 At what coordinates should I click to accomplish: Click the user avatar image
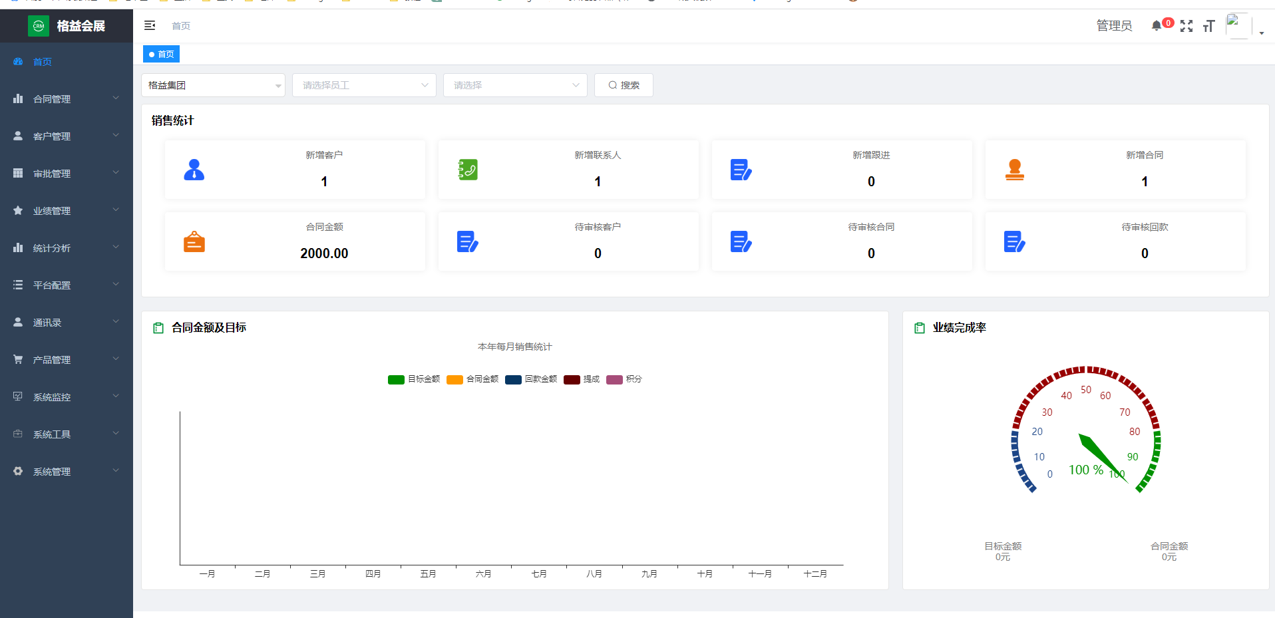(1238, 26)
